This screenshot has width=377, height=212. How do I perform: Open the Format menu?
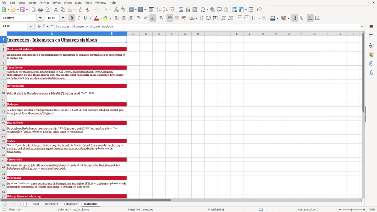[x=44, y=3]
